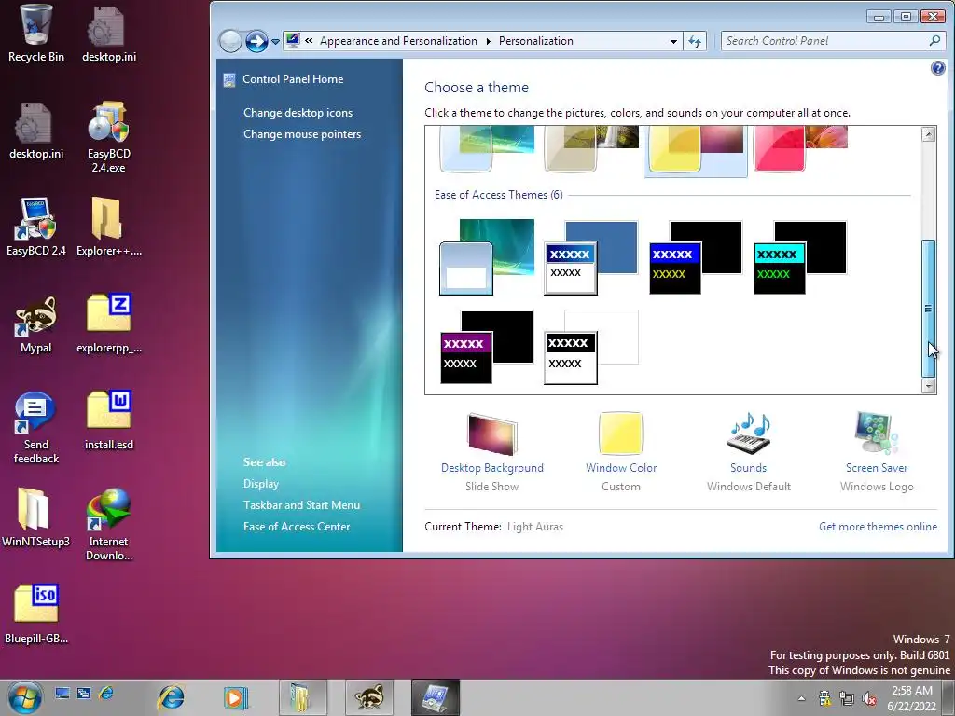Screen dimensions: 955x716
Task: Click the theme list scrollbar thumb
Action: tap(929, 308)
